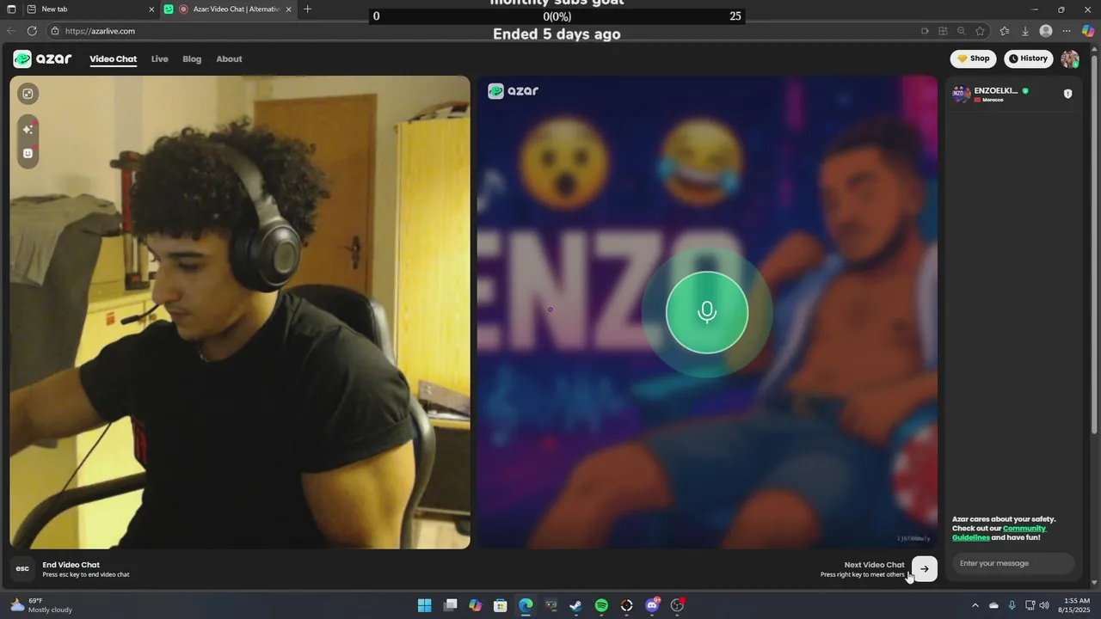Open the profile avatar menu
Viewport: 1101px width, 619px height.
click(1070, 58)
